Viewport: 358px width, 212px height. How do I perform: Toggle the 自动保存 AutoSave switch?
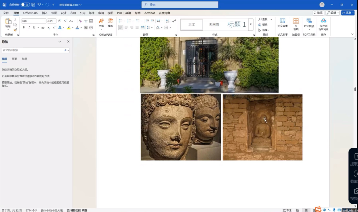tap(25, 5)
